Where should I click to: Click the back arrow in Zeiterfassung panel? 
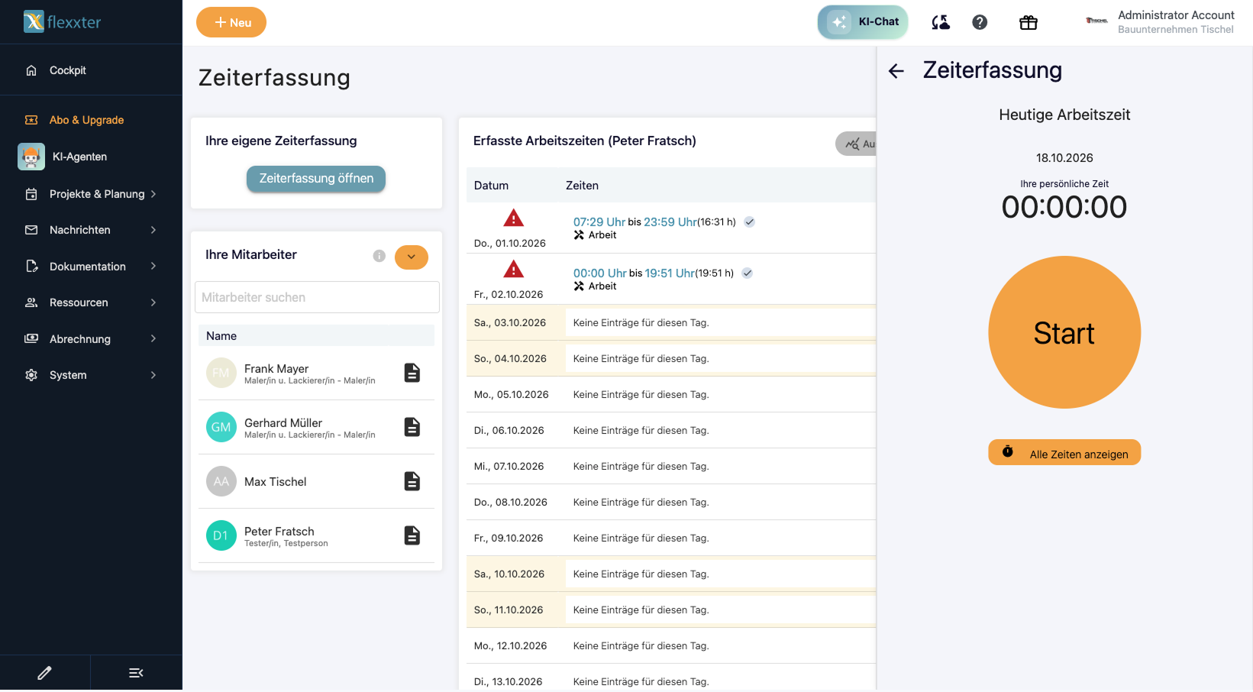[896, 71]
